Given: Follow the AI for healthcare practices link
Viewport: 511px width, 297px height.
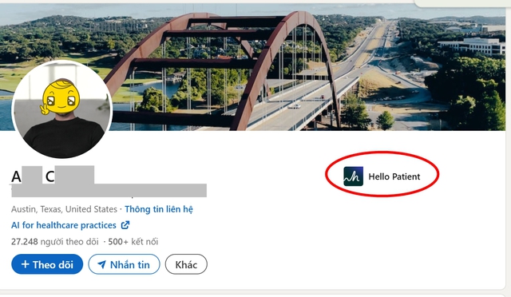Looking at the screenshot, I should (64, 225).
